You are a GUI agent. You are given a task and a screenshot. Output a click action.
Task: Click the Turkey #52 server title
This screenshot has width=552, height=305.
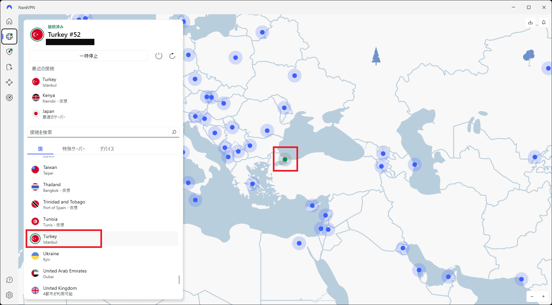pyautogui.click(x=64, y=35)
